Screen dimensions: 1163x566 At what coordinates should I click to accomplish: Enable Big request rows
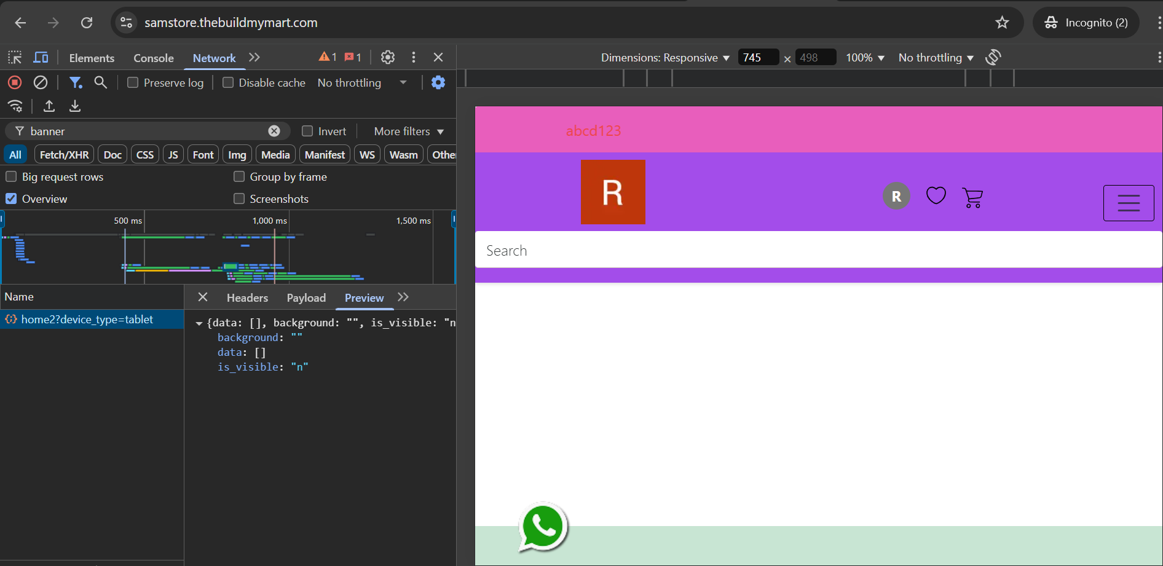pyautogui.click(x=11, y=176)
